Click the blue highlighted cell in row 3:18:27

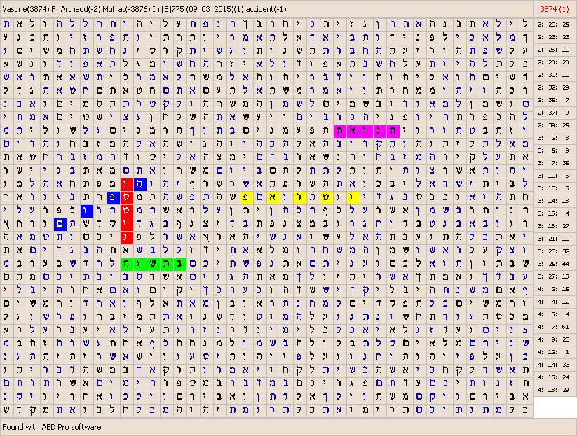click(x=60, y=224)
